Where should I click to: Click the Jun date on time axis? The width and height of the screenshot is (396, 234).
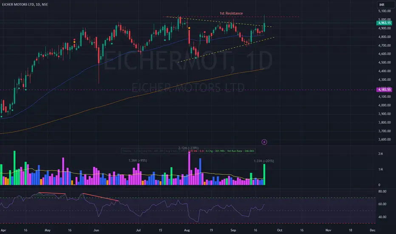[x=96, y=230]
